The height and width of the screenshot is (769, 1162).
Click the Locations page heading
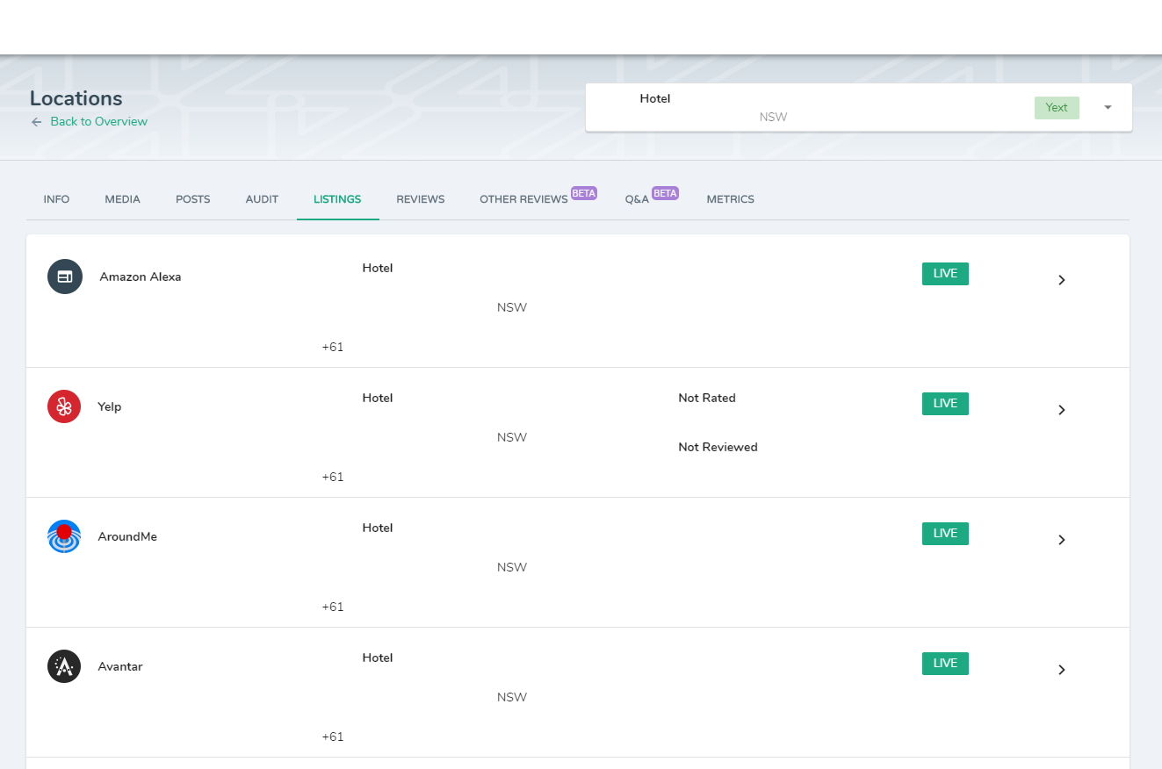point(76,98)
